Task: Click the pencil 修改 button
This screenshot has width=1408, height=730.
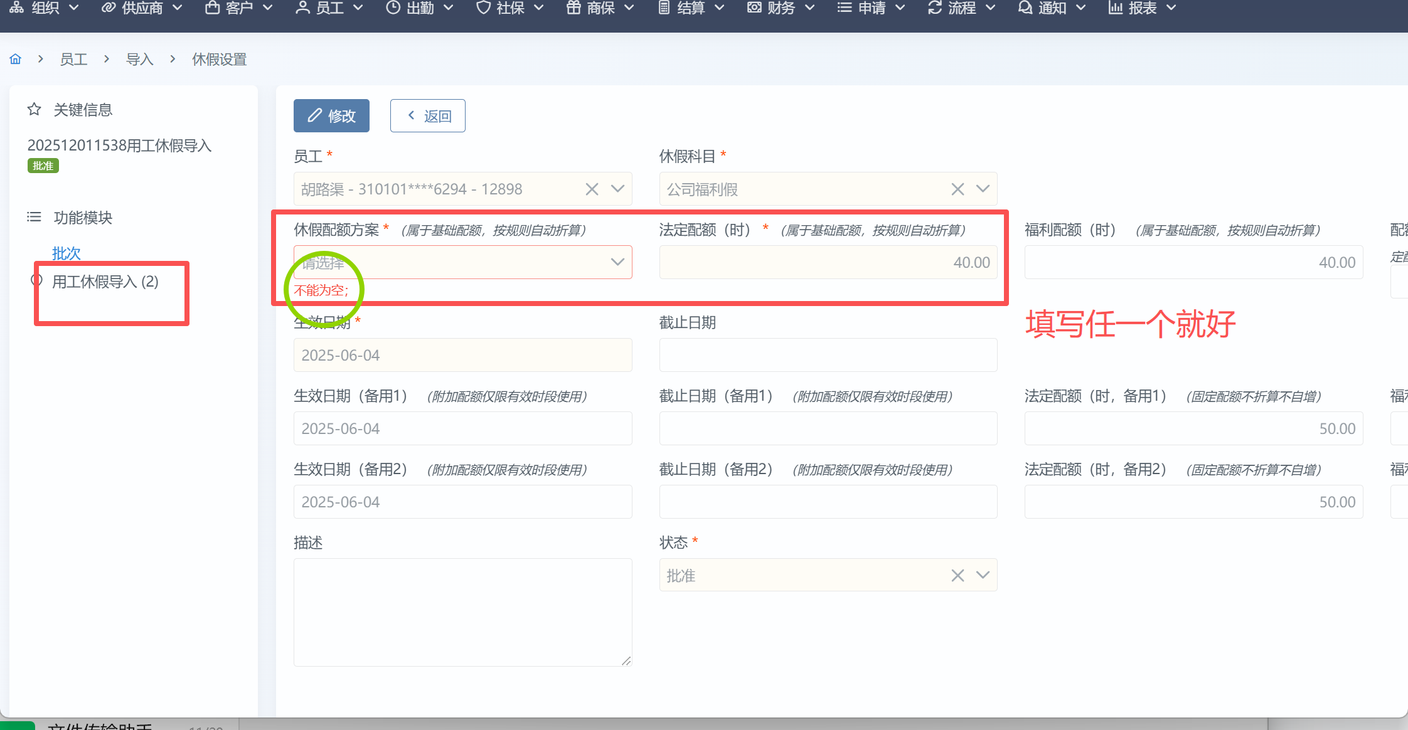Action: (331, 115)
